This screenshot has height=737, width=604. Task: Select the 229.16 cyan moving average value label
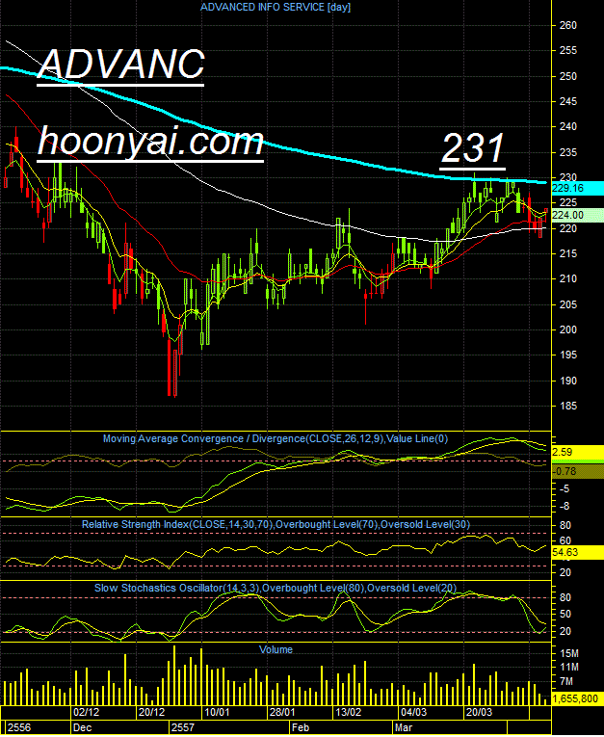click(577, 189)
